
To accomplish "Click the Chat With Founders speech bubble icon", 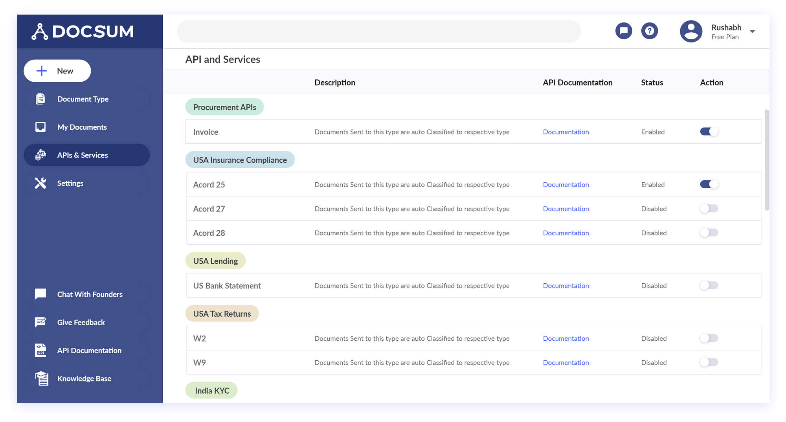I will pyautogui.click(x=40, y=294).
